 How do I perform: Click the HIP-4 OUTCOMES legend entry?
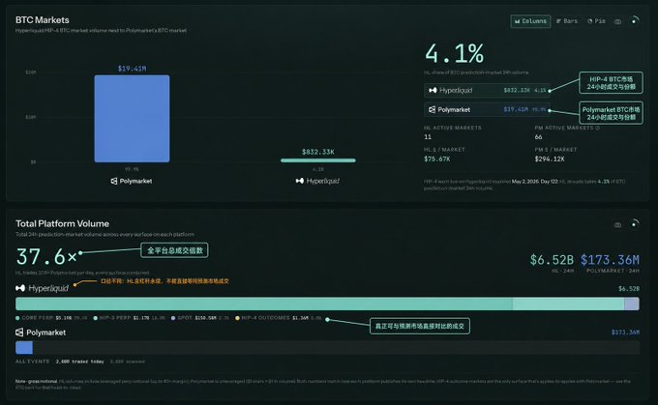pyautogui.click(x=279, y=318)
